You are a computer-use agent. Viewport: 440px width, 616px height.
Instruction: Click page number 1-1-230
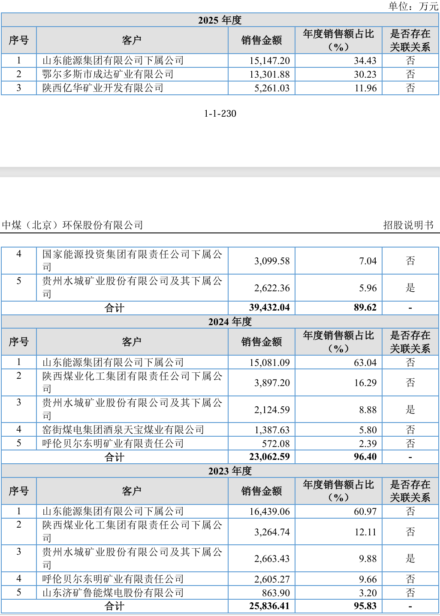pos(220,114)
